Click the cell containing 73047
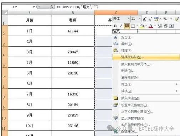 click(x=73, y=52)
